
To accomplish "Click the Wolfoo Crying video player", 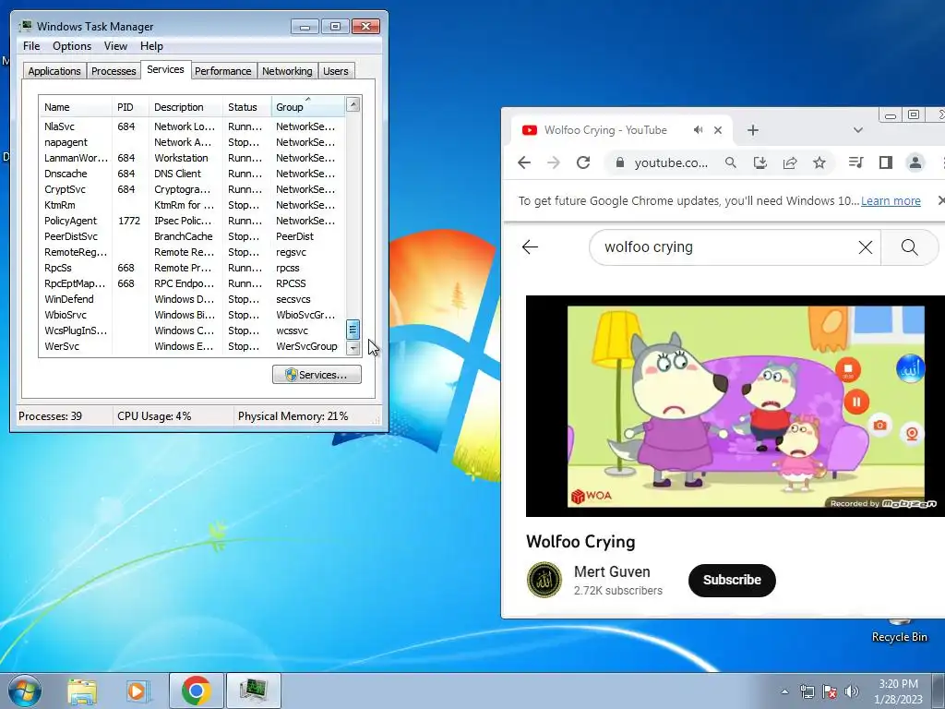I will click(x=736, y=406).
